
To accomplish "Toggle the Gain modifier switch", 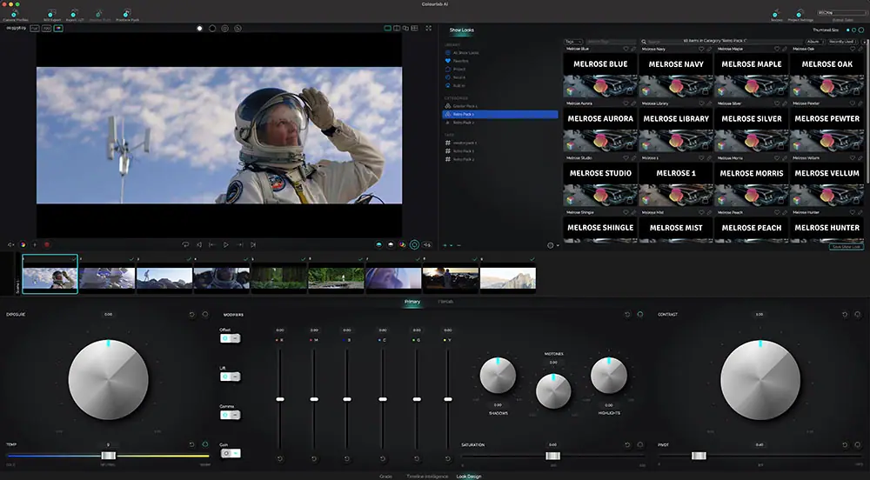I will [229, 453].
